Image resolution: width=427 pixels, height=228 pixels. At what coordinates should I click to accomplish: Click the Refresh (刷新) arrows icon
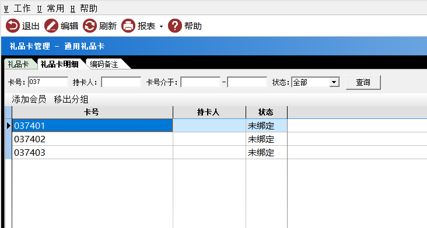(90, 26)
